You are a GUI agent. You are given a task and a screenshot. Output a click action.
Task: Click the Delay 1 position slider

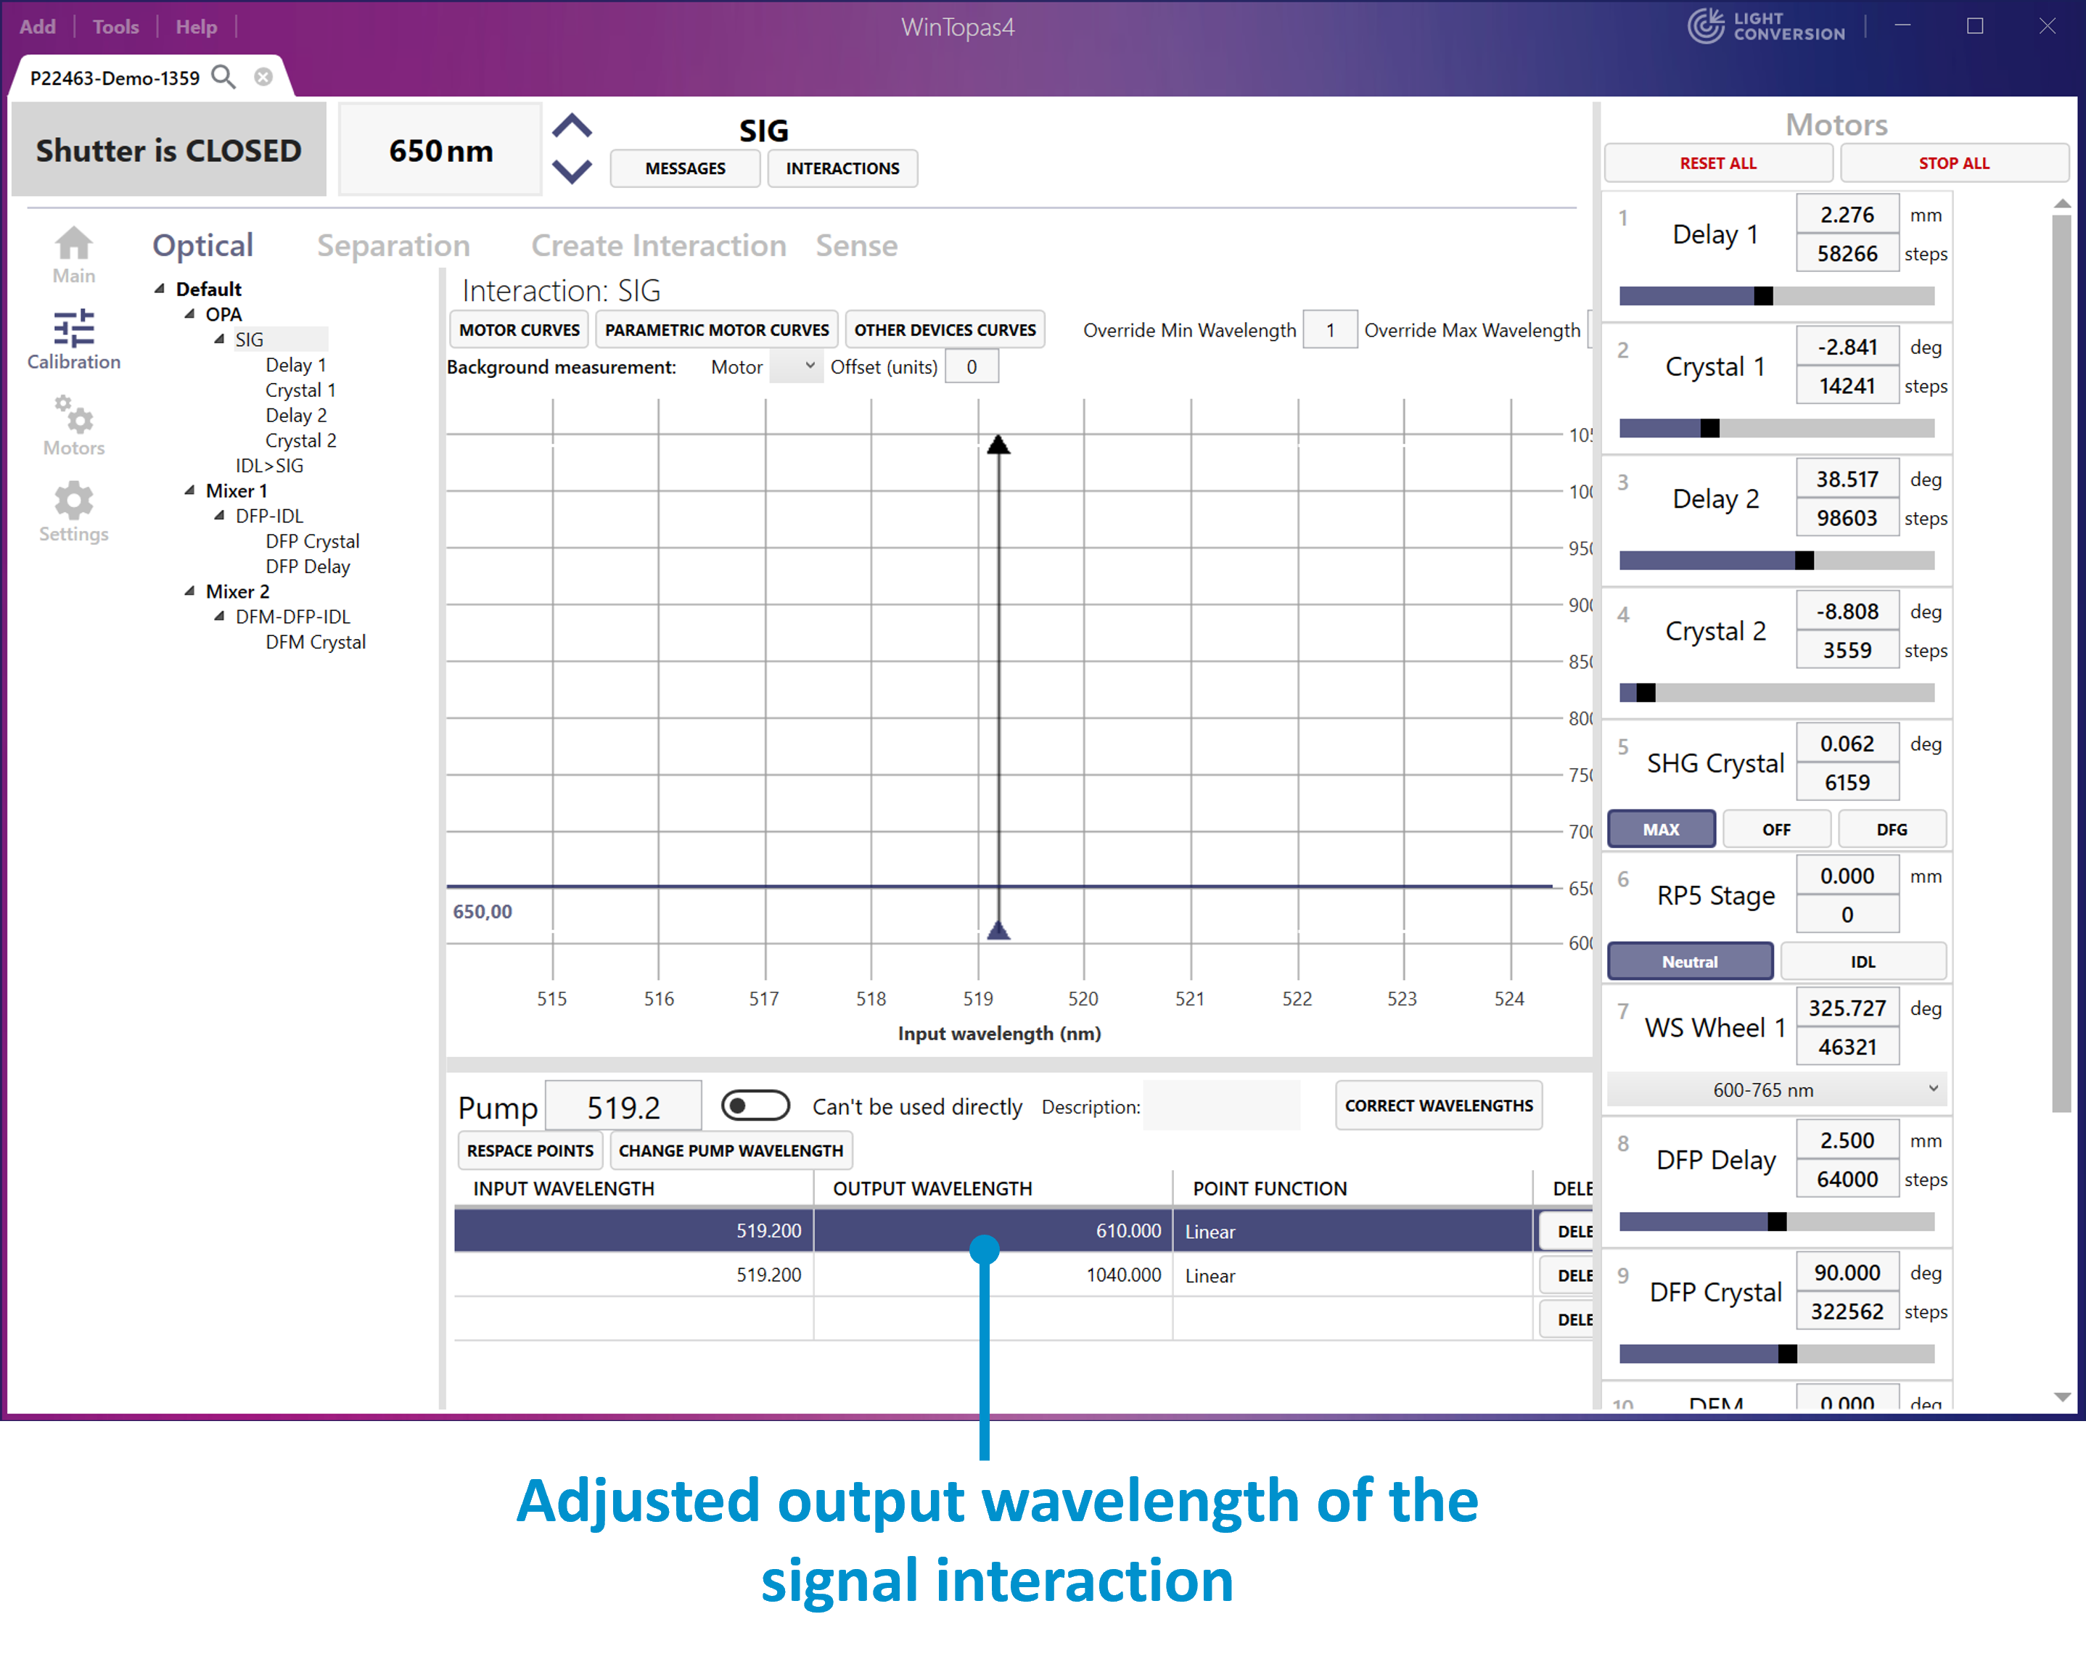click(x=1775, y=296)
